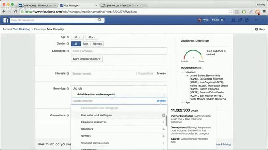Open privacy shortcuts icon
The width and height of the screenshot is (268, 150).
tap(256, 20)
